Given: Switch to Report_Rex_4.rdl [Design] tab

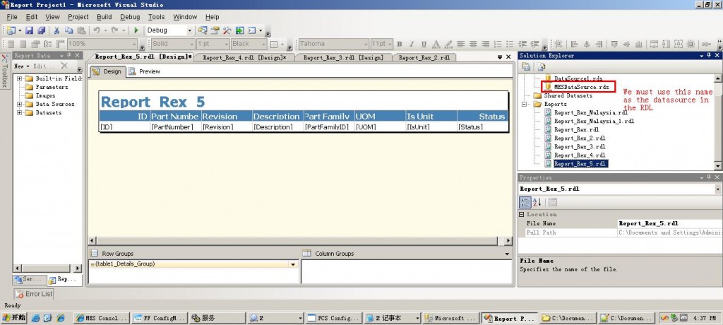Looking at the screenshot, I should (x=244, y=58).
